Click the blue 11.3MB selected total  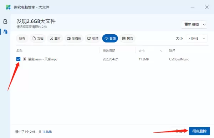[47, 132]
